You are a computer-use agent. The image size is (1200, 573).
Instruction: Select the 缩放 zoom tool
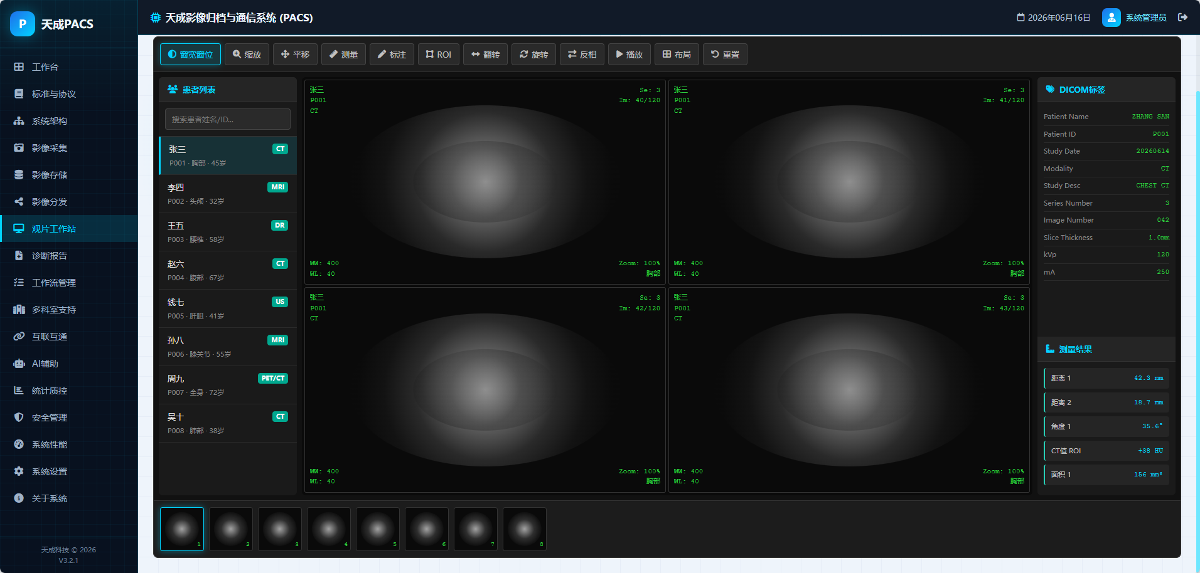pyautogui.click(x=247, y=55)
